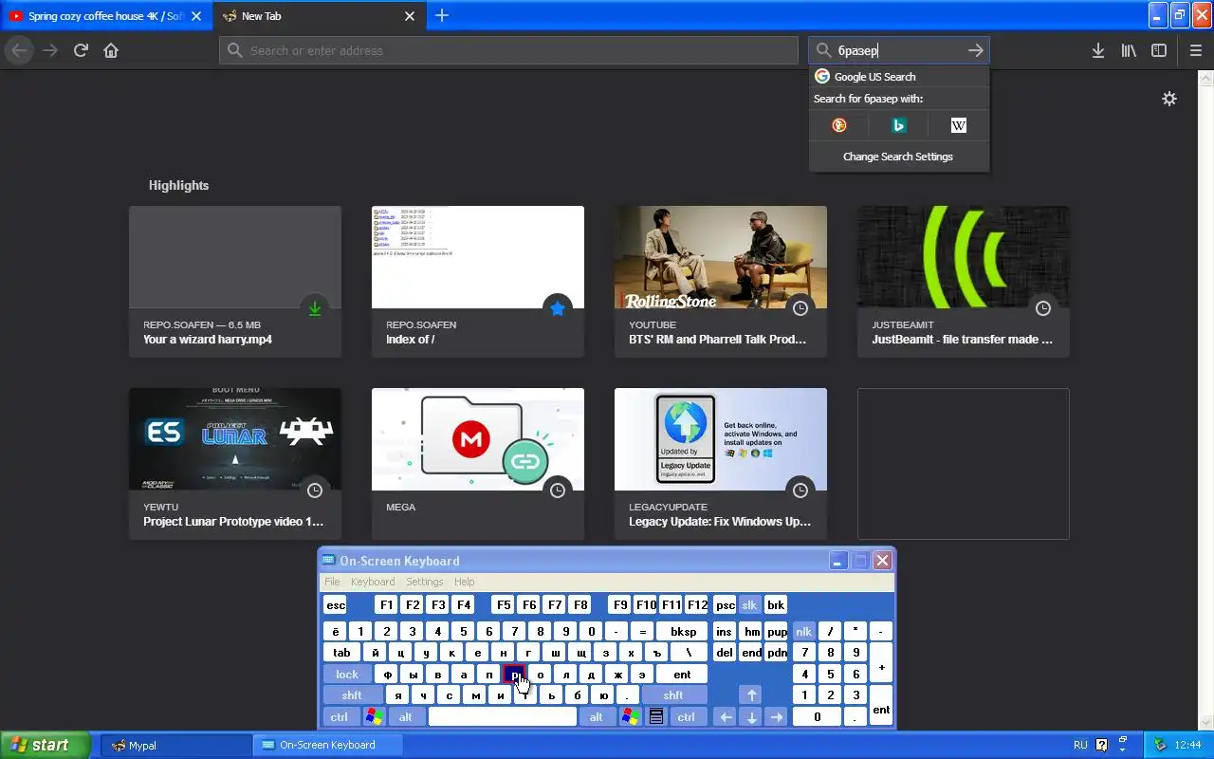Toggle the sidebar icon in the toolbar
Viewport: 1214px width, 759px height.
1159,50
